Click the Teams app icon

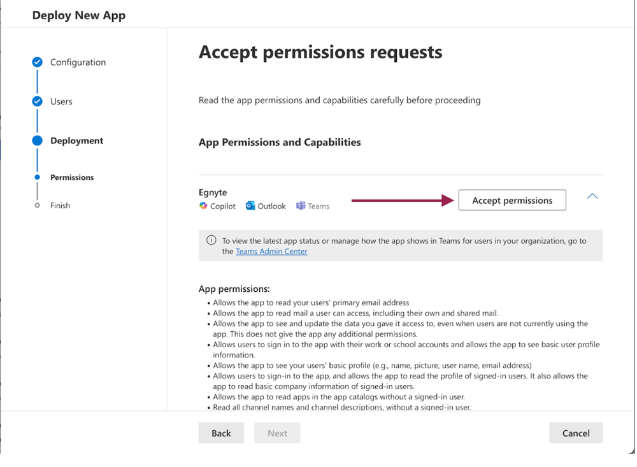tap(300, 206)
